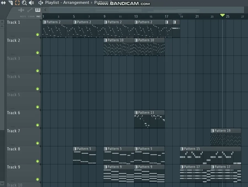248x187 pixels.
Task: Toggle Track 3 mute LED
Action: point(37,71)
